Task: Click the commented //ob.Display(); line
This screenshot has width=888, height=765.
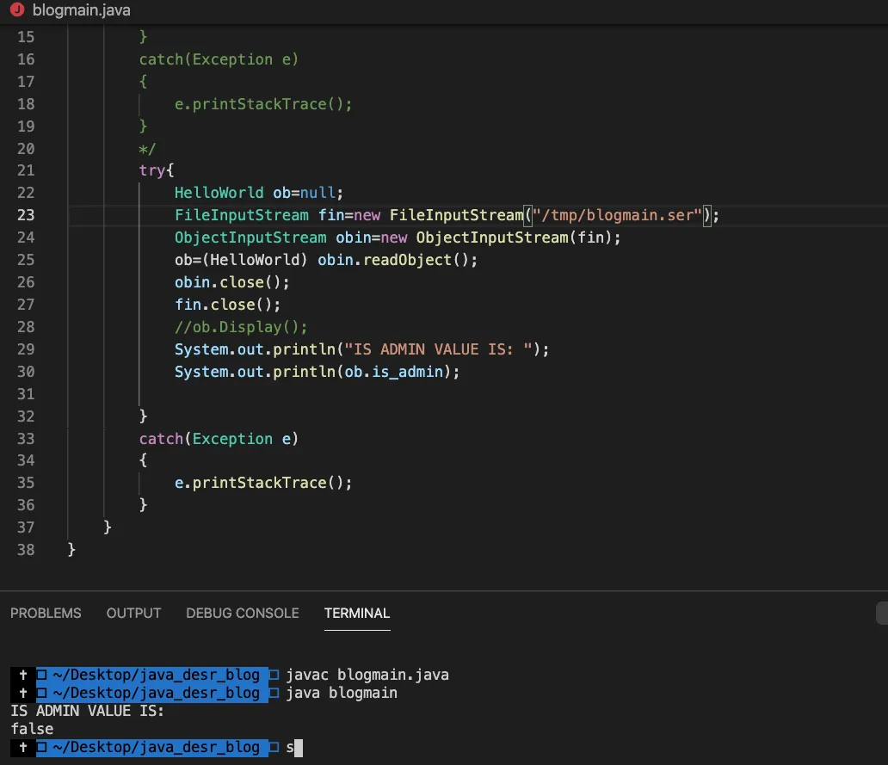Action: point(241,327)
